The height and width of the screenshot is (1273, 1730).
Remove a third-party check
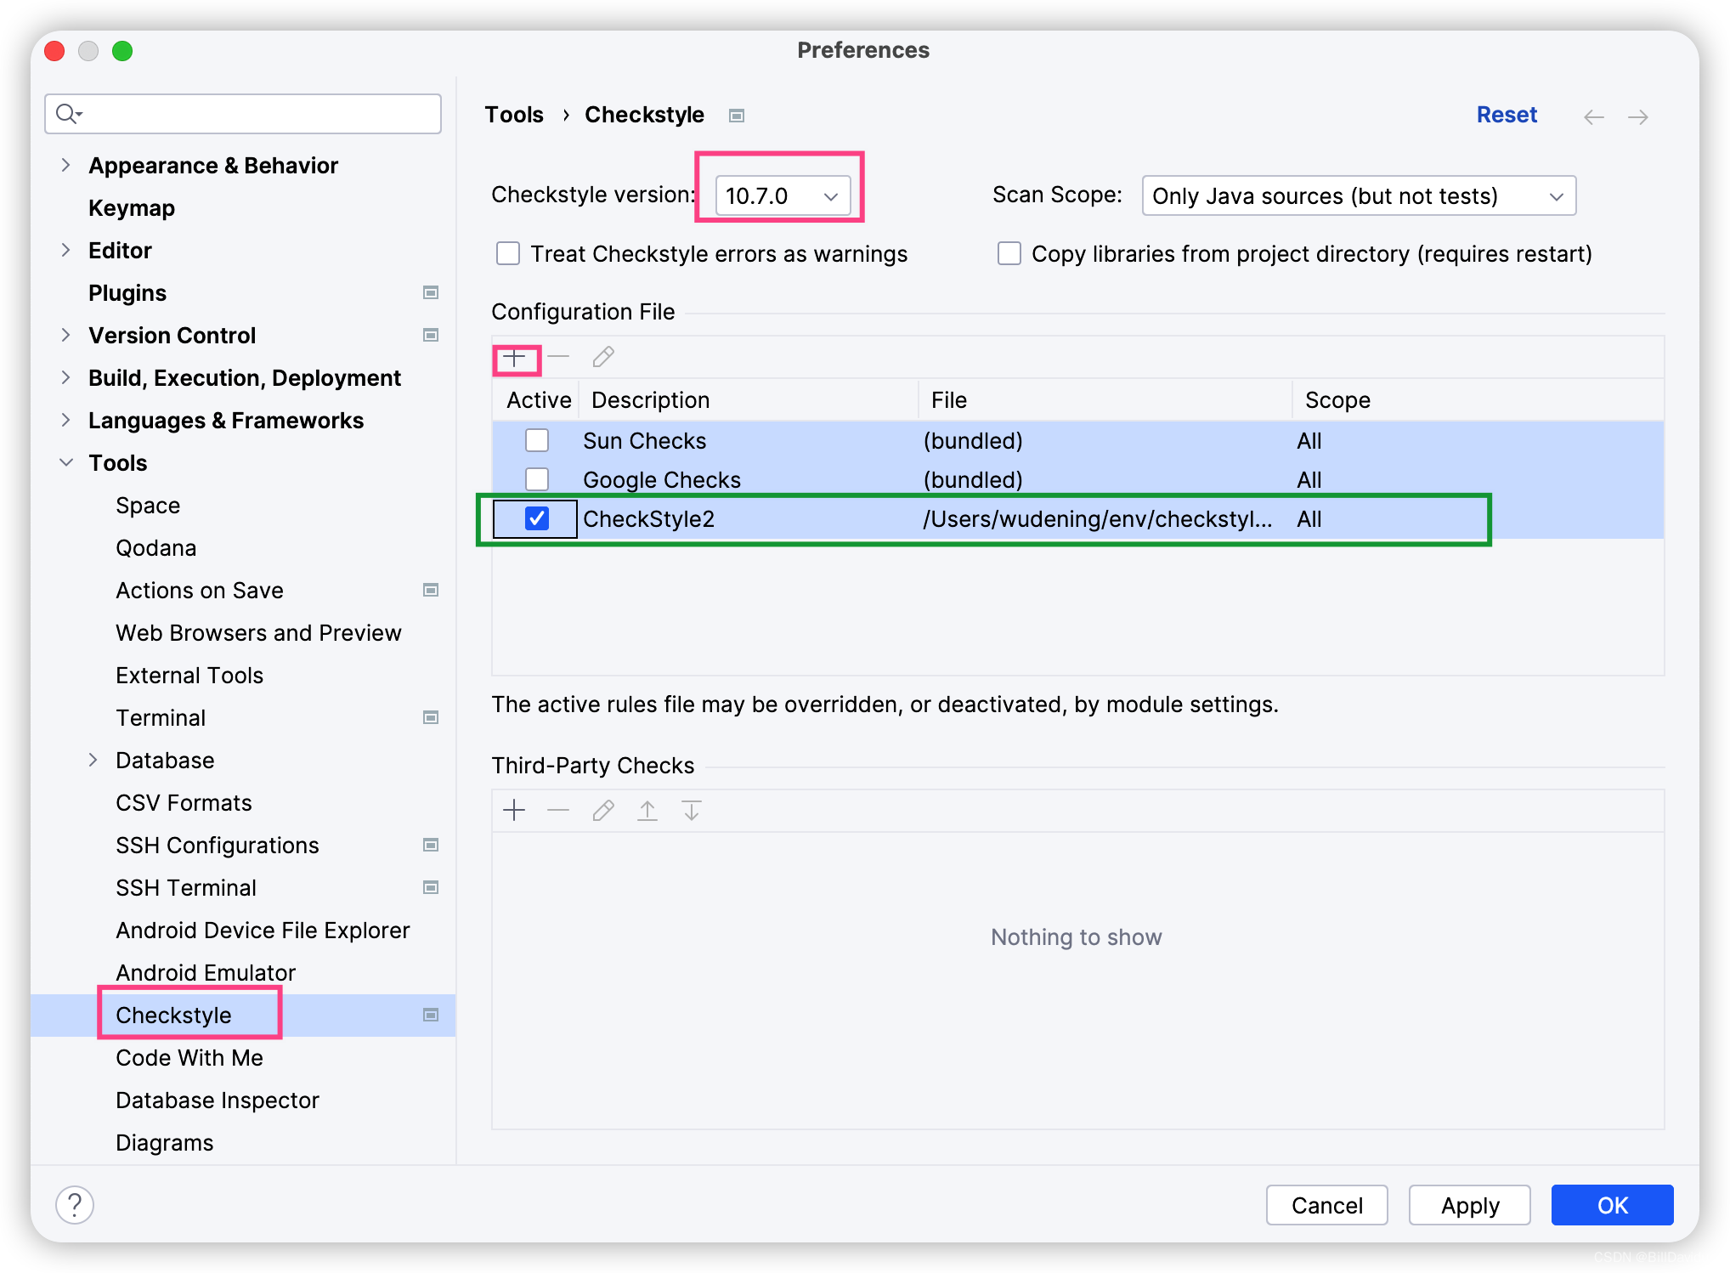558,811
